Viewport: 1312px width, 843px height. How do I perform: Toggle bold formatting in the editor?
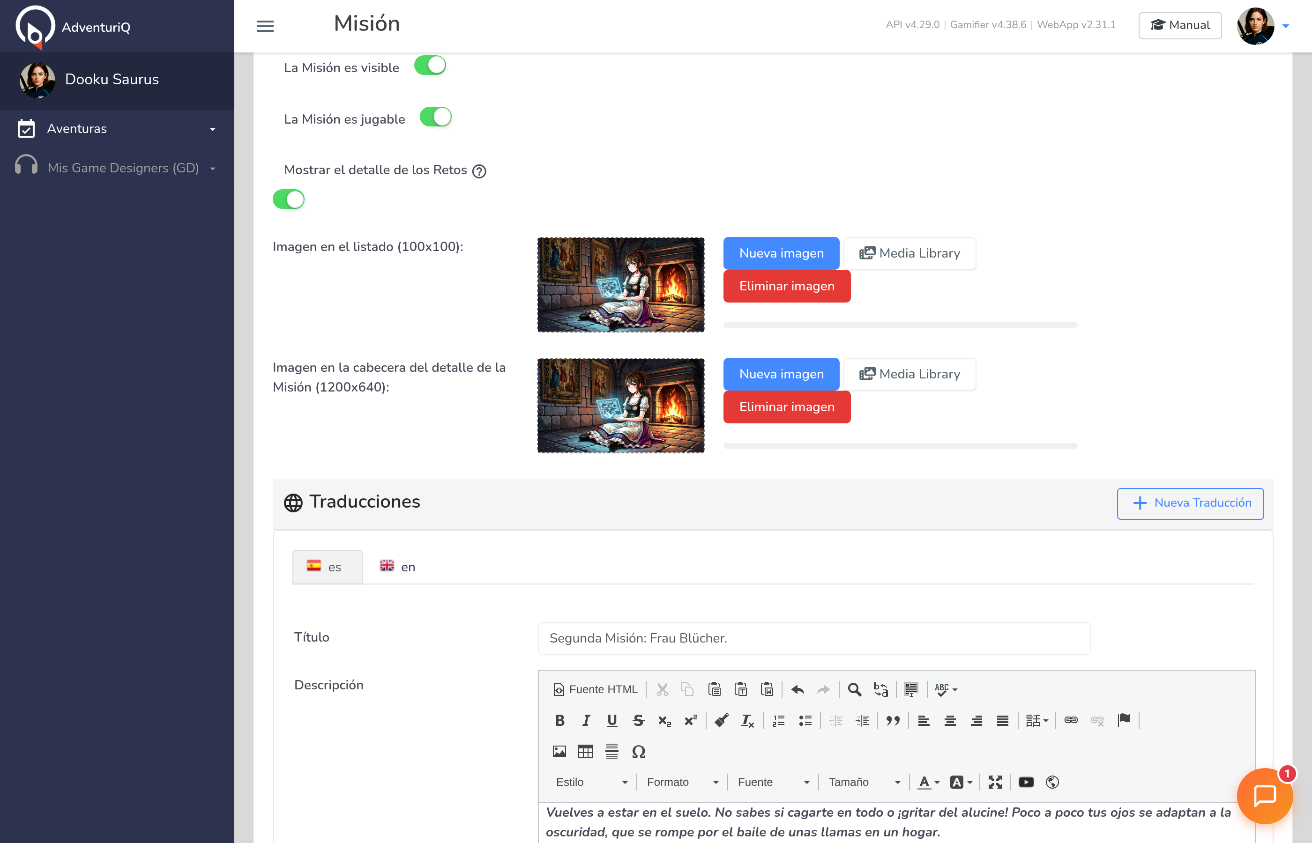pos(559,720)
